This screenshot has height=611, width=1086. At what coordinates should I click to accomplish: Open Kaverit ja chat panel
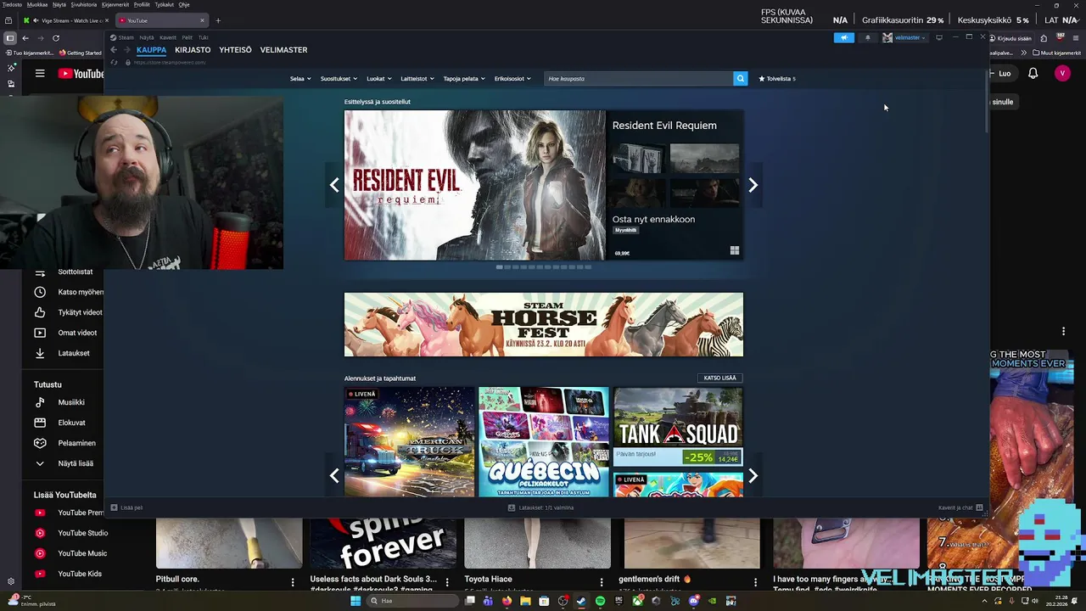pyautogui.click(x=960, y=507)
